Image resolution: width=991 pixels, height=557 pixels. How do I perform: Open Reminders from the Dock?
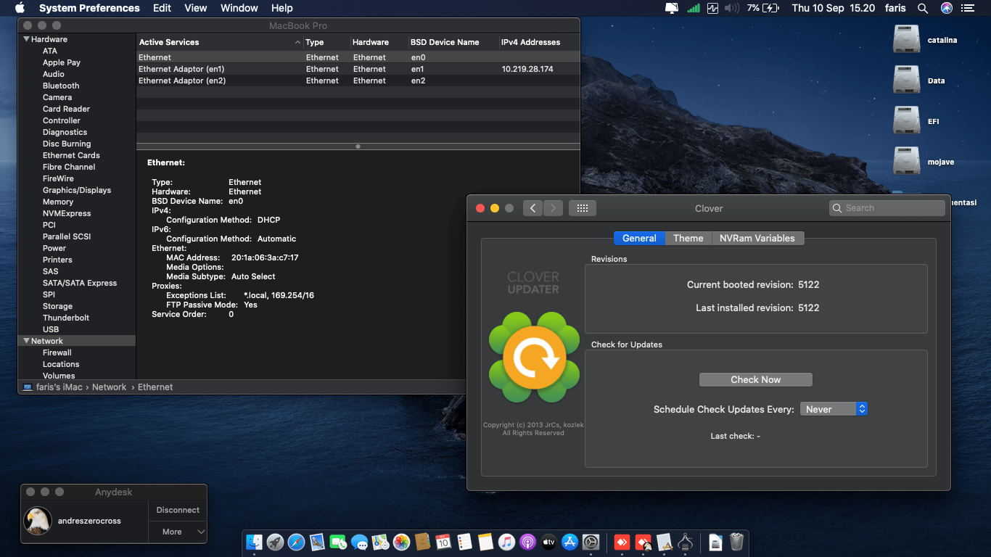(x=464, y=542)
